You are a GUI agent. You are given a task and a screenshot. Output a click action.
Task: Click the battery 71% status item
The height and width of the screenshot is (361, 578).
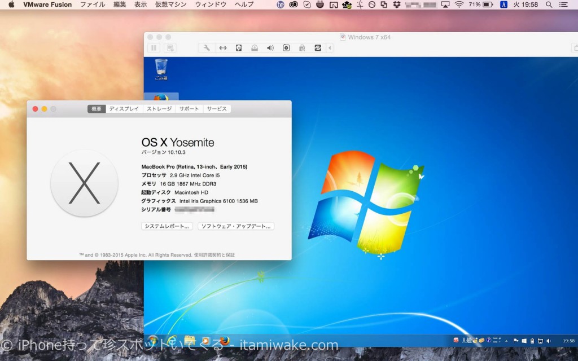(x=481, y=5)
